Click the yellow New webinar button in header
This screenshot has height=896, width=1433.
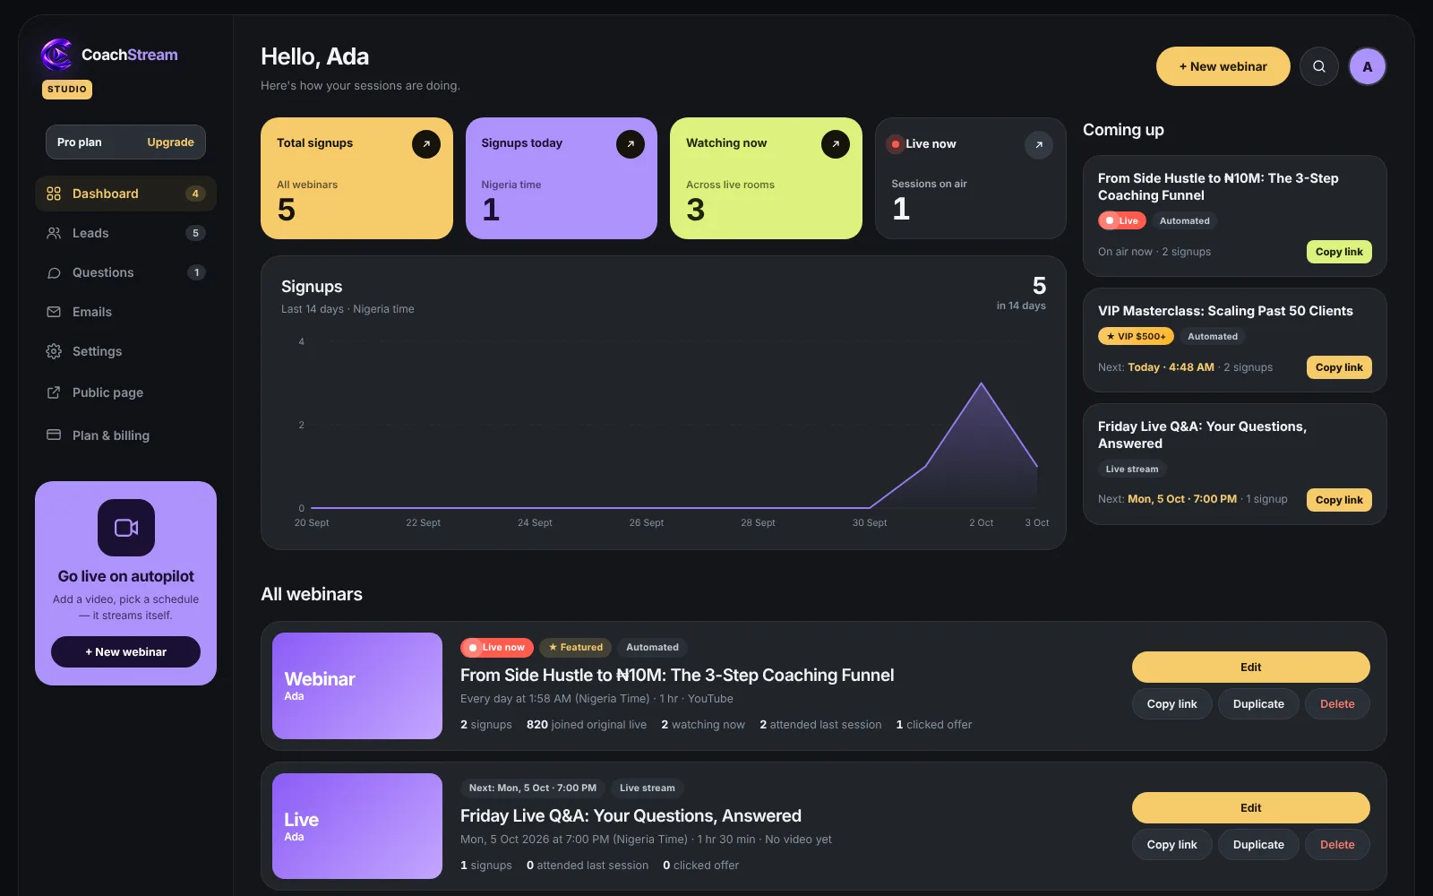pos(1223,66)
